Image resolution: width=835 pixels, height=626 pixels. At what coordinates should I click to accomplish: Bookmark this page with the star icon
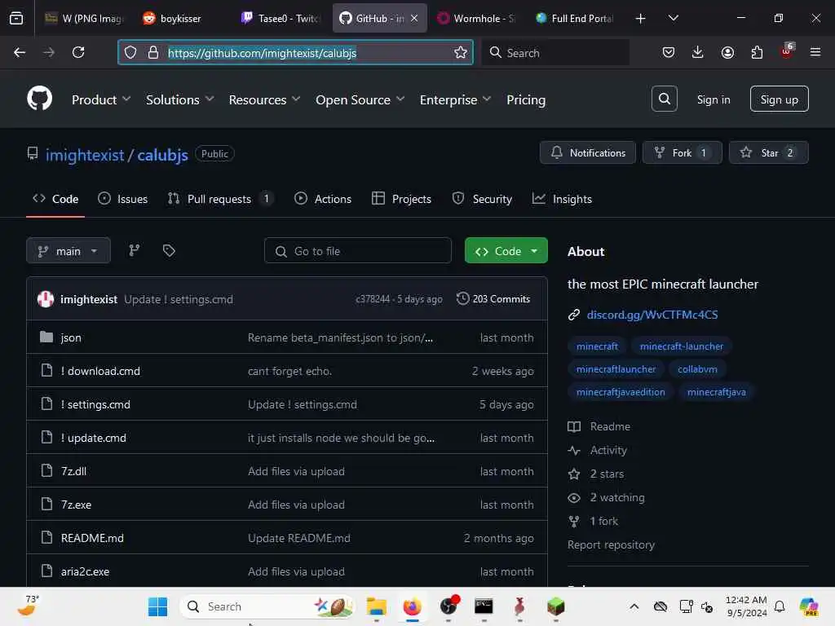coord(460,52)
